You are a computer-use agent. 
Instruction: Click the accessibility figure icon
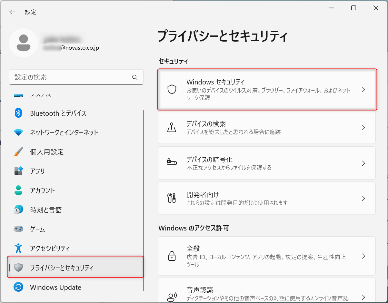(18, 248)
